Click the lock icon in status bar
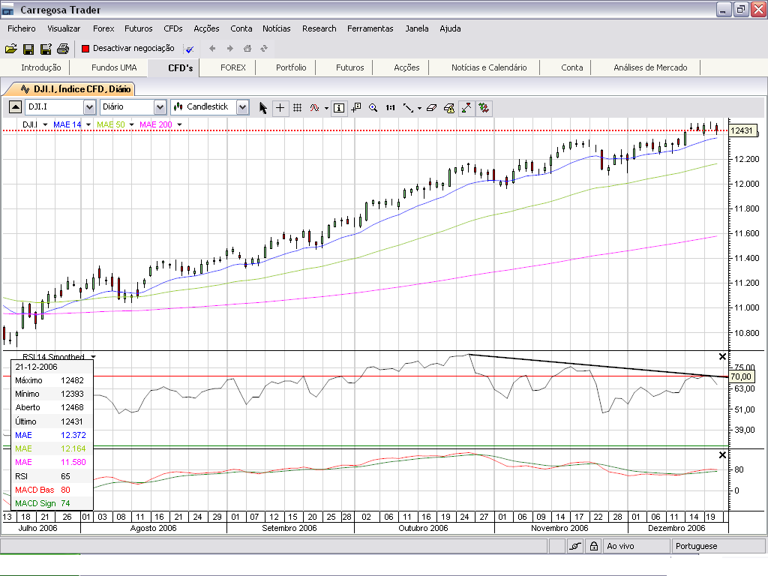This screenshot has width=768, height=576. [x=593, y=546]
